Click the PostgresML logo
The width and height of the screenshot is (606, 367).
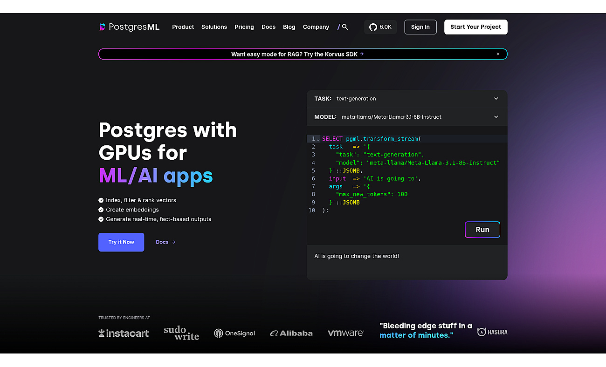coord(129,27)
